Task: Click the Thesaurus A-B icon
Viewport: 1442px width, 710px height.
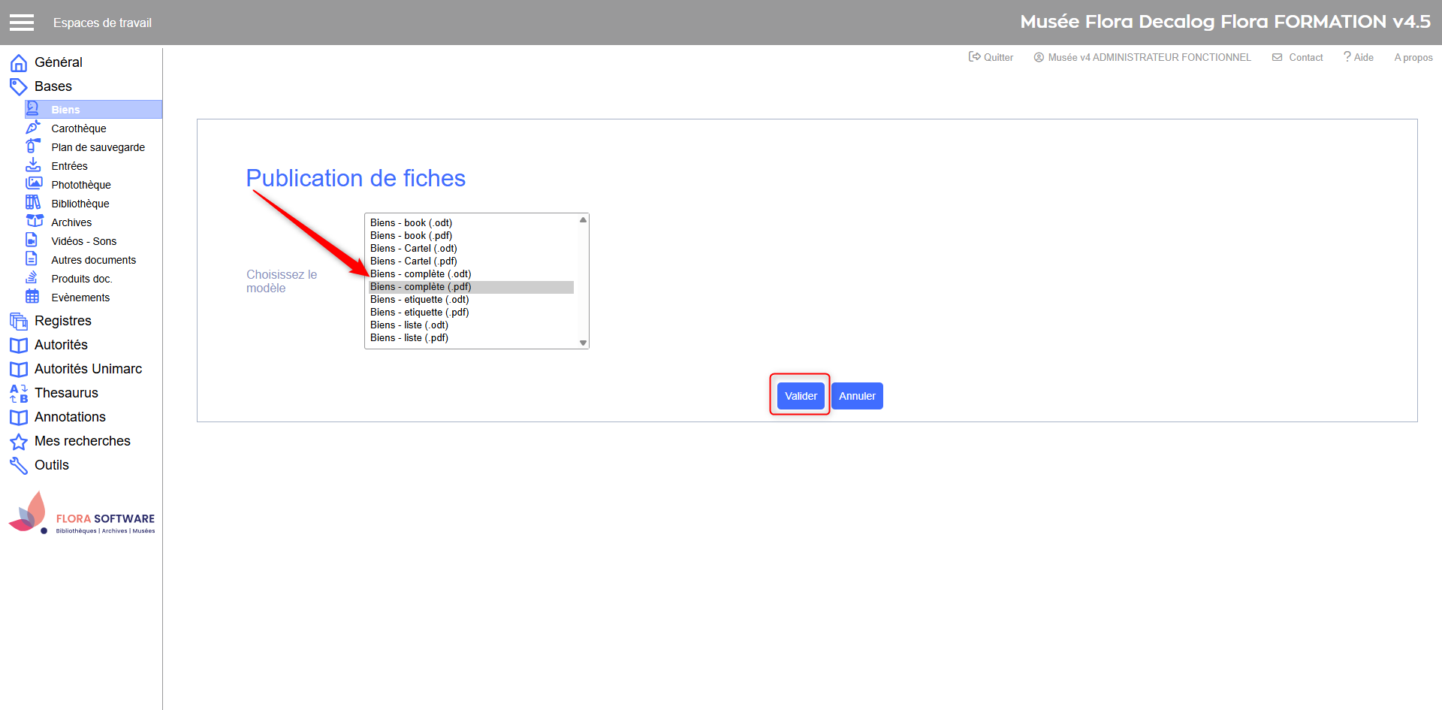Action: click(19, 394)
